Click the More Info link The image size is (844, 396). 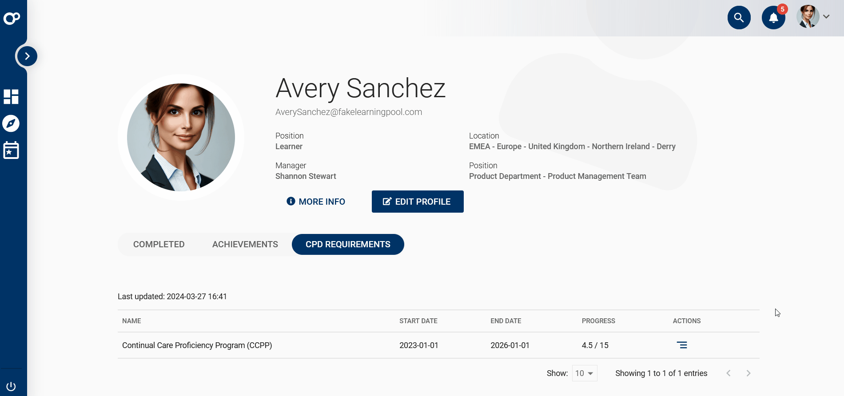coord(316,202)
